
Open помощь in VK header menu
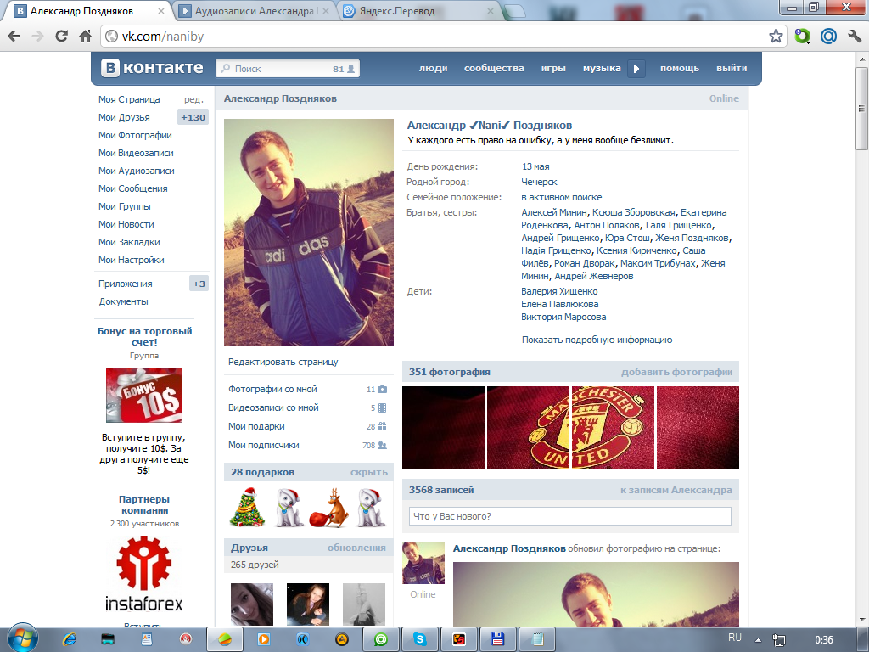point(680,68)
